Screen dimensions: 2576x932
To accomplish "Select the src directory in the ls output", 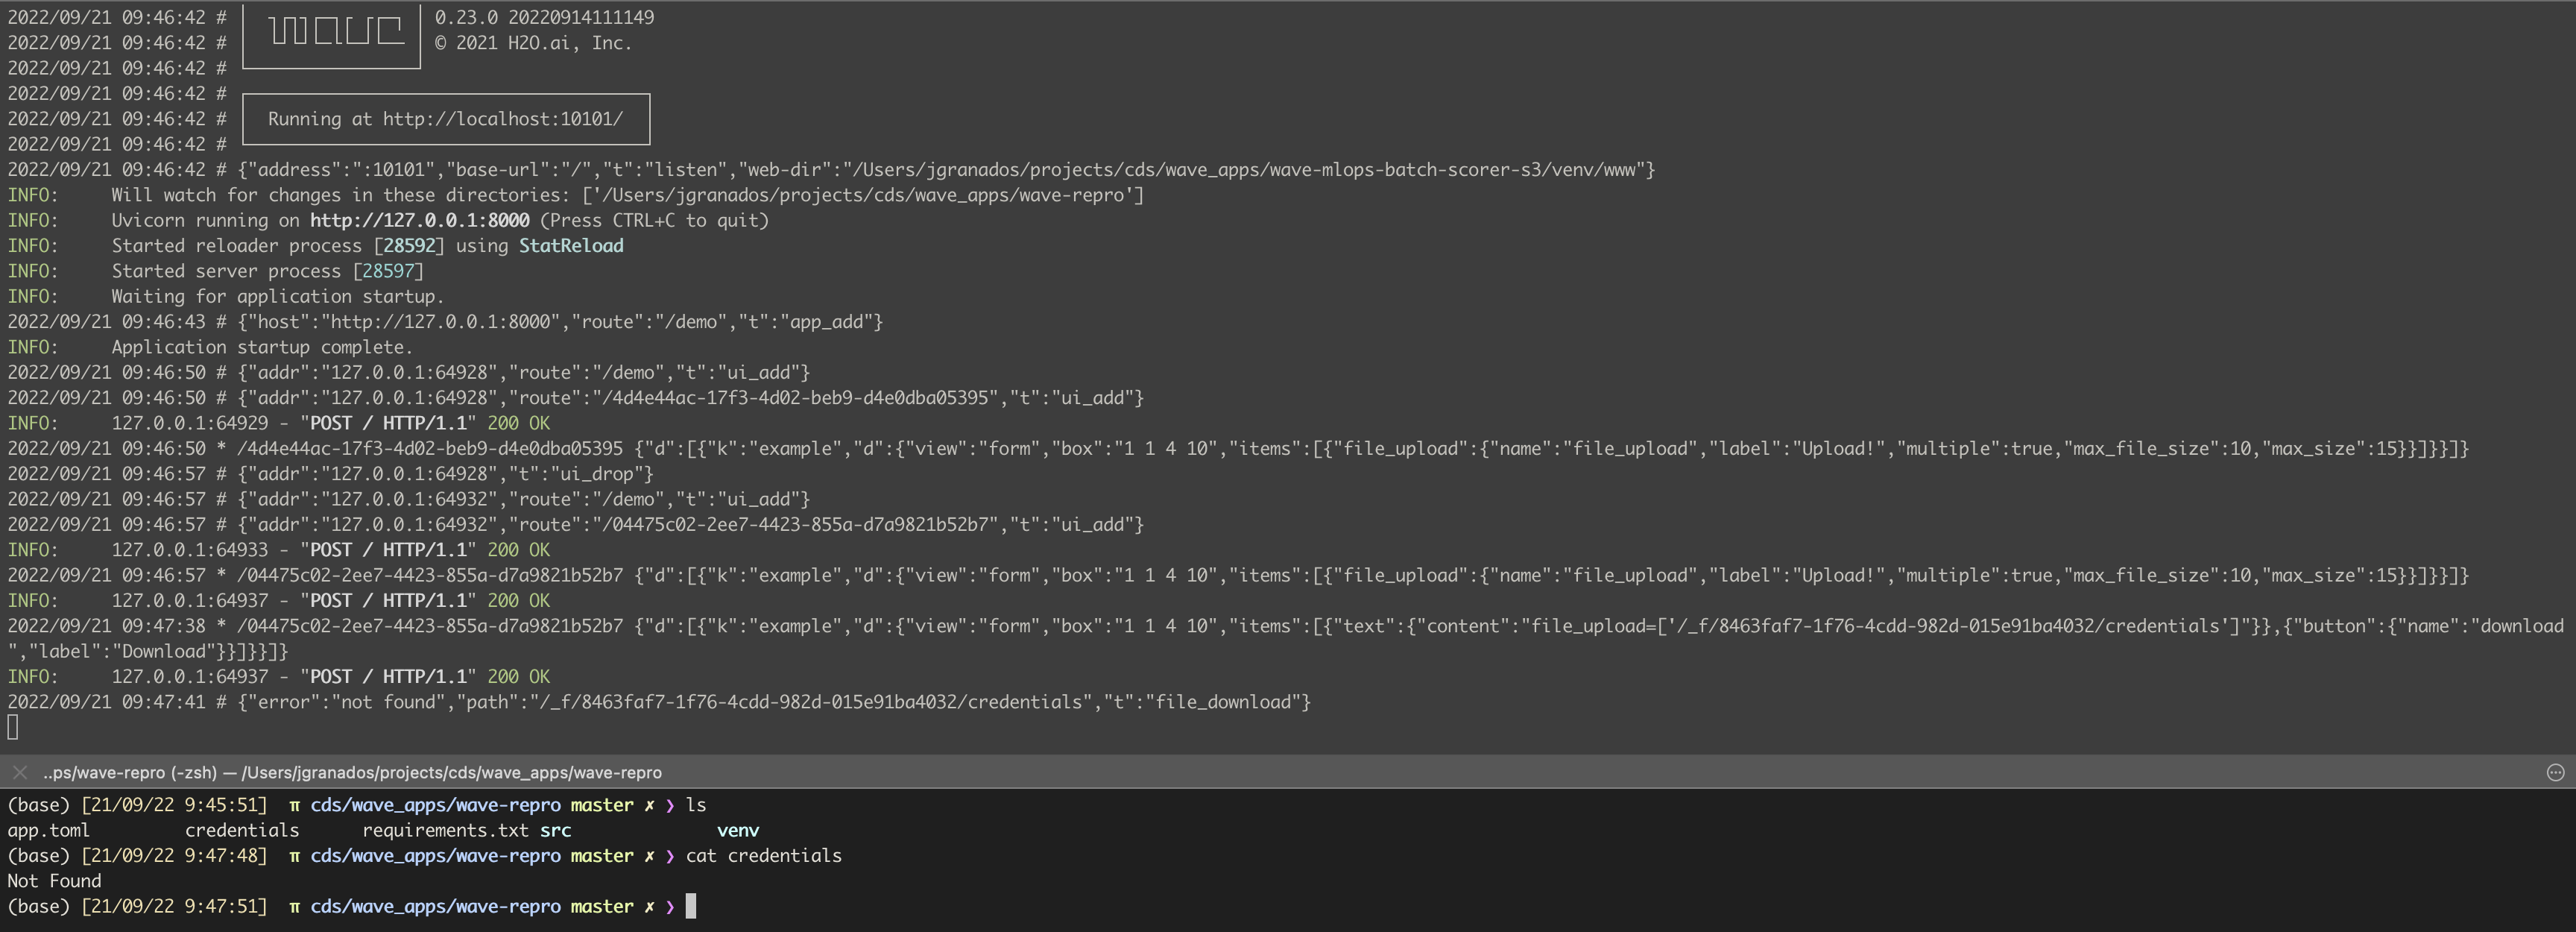I will point(556,830).
